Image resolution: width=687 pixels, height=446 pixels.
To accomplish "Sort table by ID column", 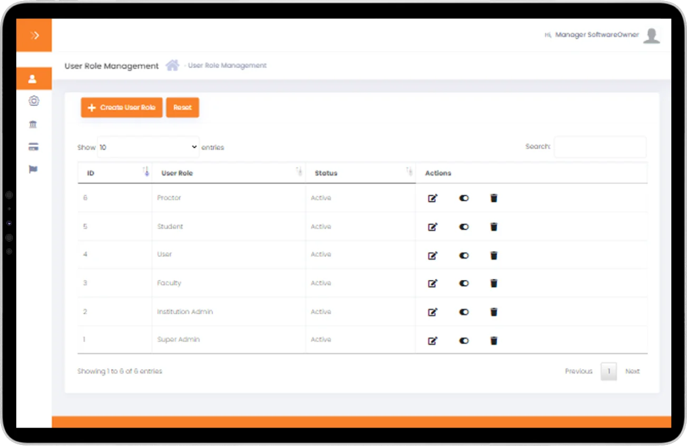I will click(114, 173).
